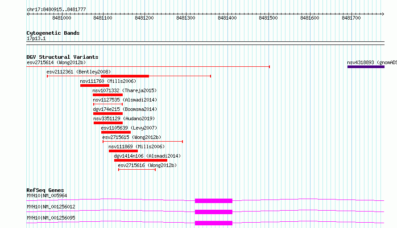Click the red bar under nsv3351129
397x228 pixels.
(108, 123)
